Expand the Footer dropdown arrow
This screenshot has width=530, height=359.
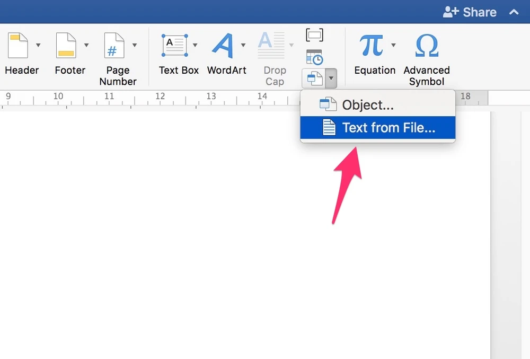(86, 45)
